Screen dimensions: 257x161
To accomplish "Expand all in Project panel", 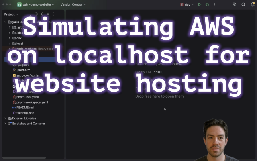I will [42, 14].
